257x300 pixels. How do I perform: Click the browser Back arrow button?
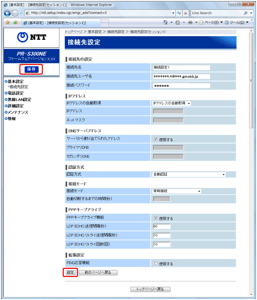pos(8,13)
